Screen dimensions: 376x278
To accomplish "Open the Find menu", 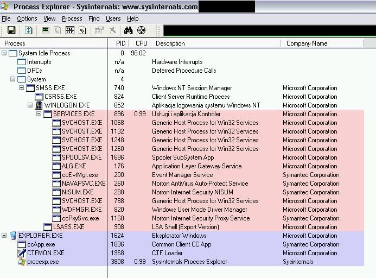I will [x=94, y=18].
